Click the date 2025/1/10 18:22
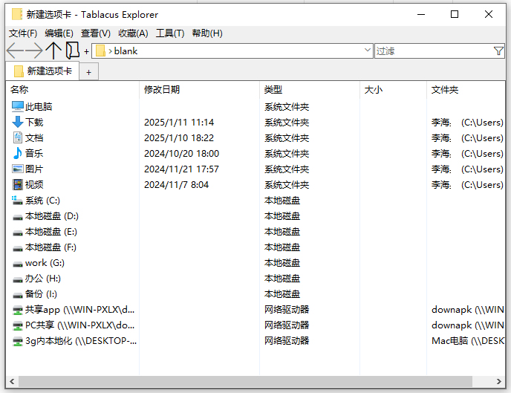The width and height of the screenshot is (511, 393). pyautogui.click(x=179, y=138)
